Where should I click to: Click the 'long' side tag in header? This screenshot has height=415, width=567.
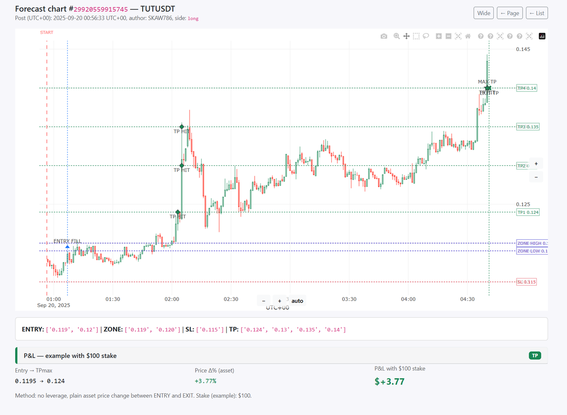click(x=193, y=19)
